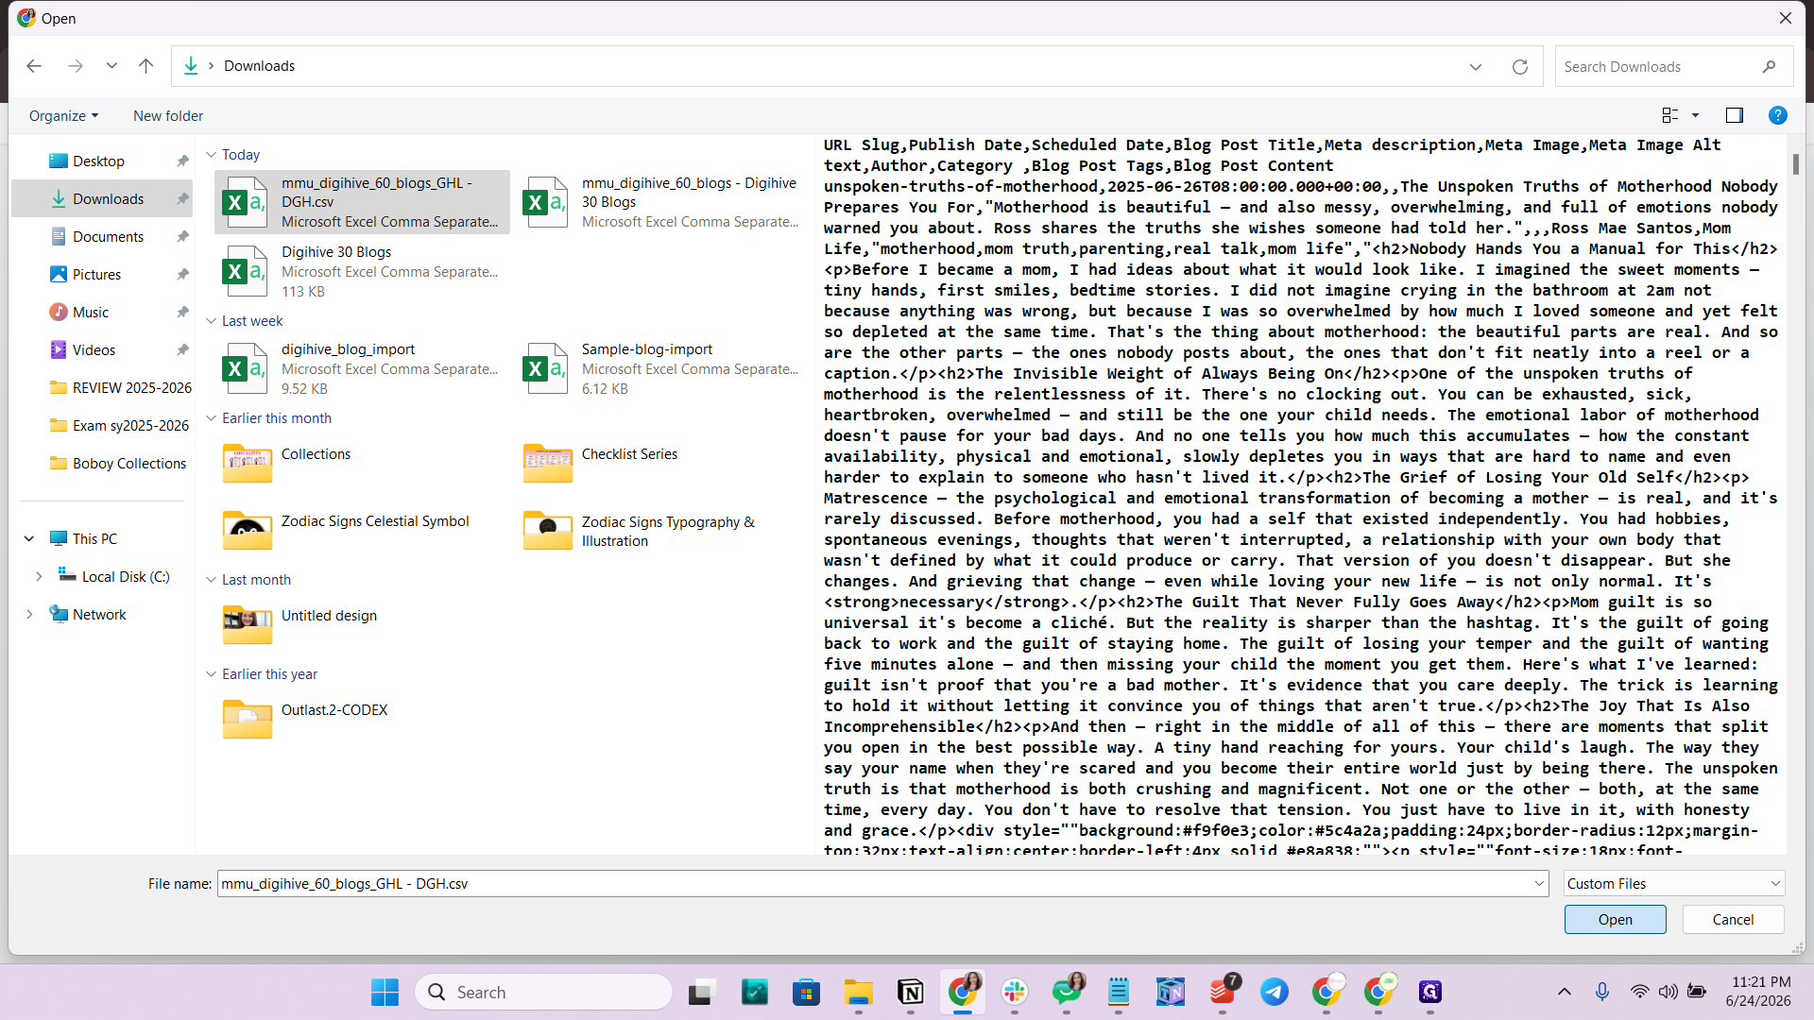Open recent locations chevron next to arrows
This screenshot has width=1814, height=1020.
[111, 66]
